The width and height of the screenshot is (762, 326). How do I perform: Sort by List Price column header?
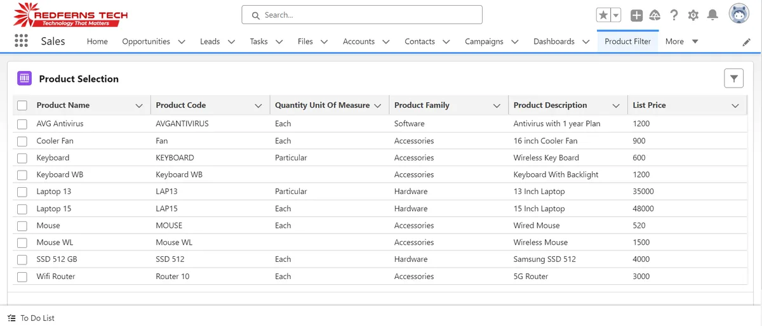(649, 105)
